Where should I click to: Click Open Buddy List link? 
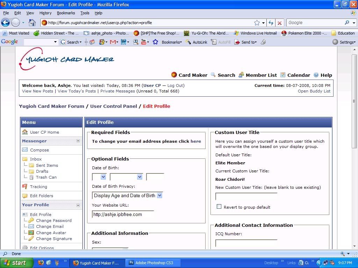(314, 91)
